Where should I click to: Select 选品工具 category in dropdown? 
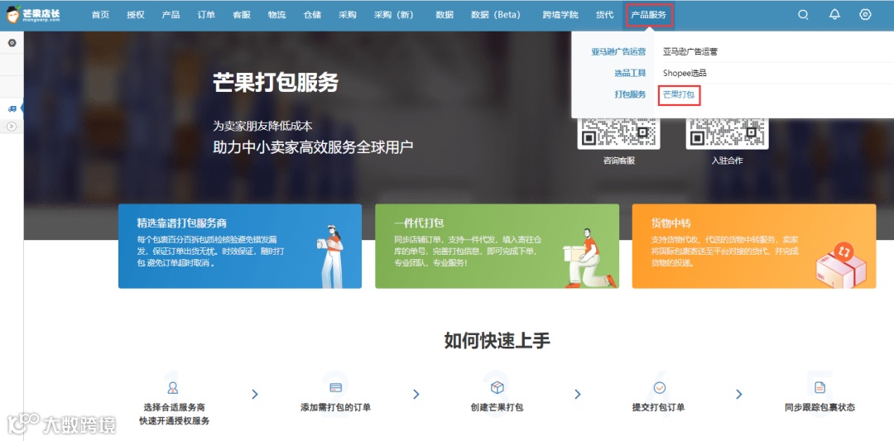[630, 73]
